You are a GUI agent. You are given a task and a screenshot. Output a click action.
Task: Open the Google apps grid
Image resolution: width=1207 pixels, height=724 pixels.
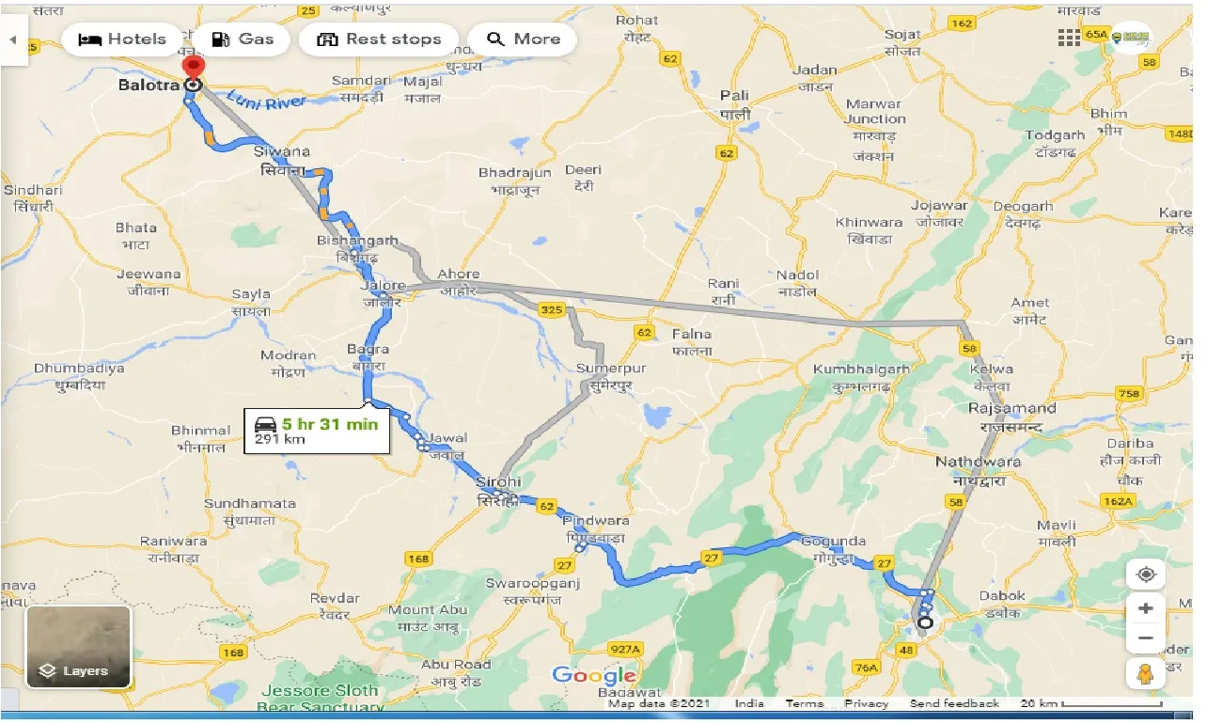1069,38
